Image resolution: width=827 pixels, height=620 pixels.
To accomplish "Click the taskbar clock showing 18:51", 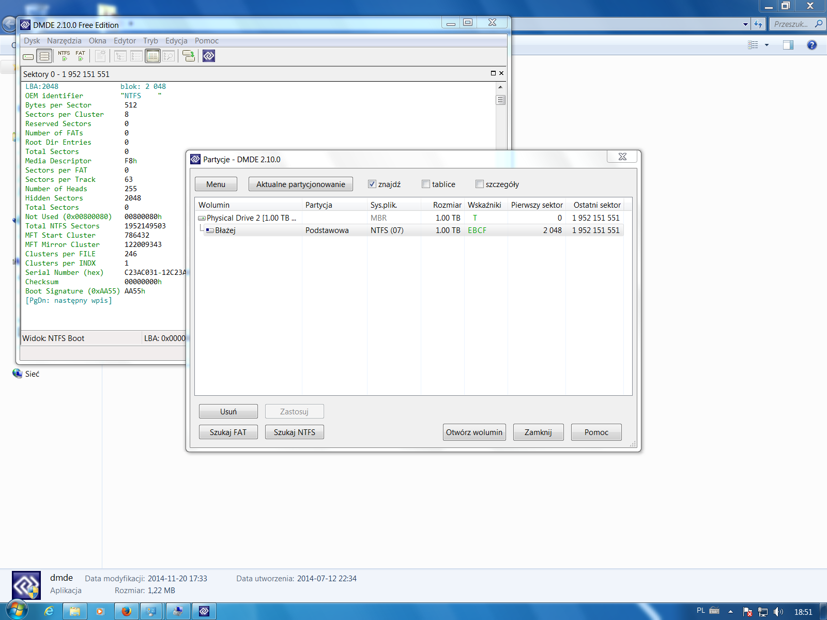I will pos(803,612).
